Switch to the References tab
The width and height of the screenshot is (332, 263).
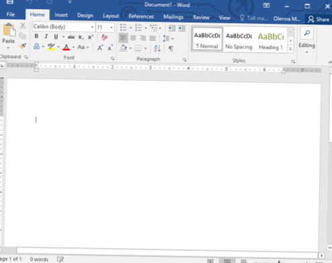pyautogui.click(x=141, y=16)
